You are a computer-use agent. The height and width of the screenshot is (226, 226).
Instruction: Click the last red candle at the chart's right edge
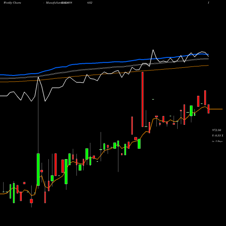click(208, 109)
